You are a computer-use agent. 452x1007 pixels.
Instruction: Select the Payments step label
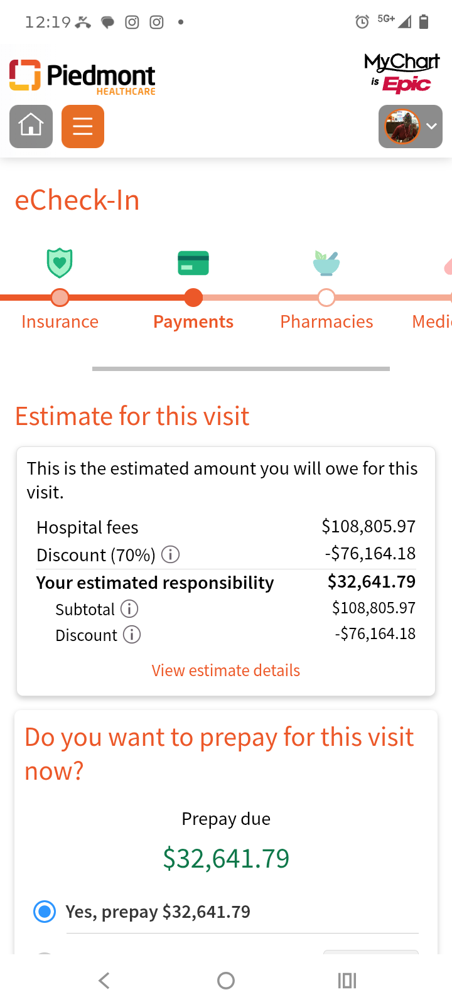pyautogui.click(x=193, y=321)
